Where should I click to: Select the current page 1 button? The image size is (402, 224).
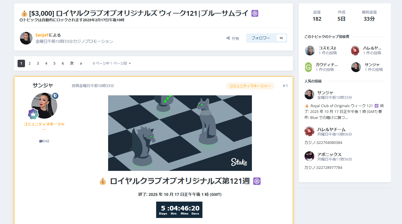pos(21,63)
